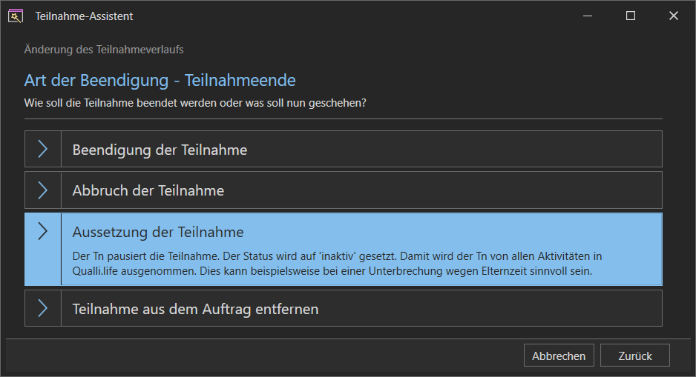Click the Teilnahme-Assistent wizard icon in title bar

(16, 16)
